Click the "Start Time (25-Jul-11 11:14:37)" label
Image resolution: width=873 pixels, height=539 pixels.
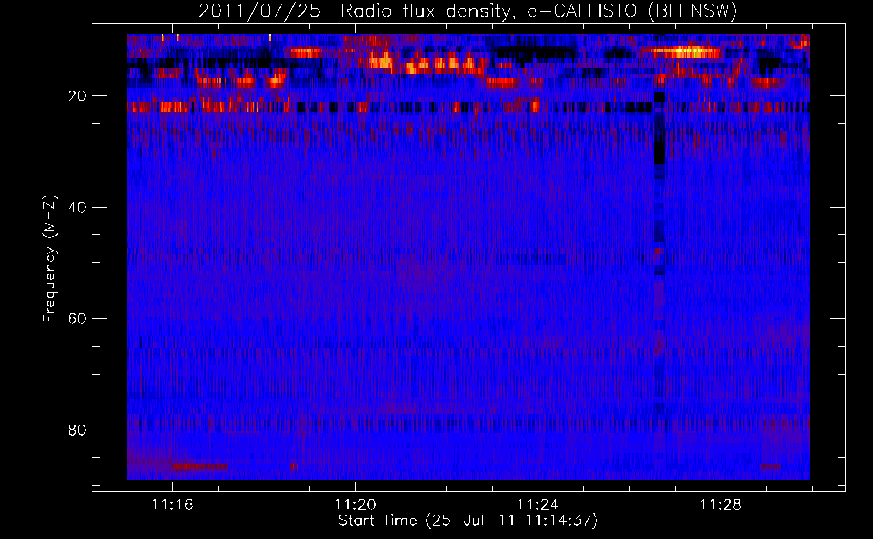coord(468,521)
